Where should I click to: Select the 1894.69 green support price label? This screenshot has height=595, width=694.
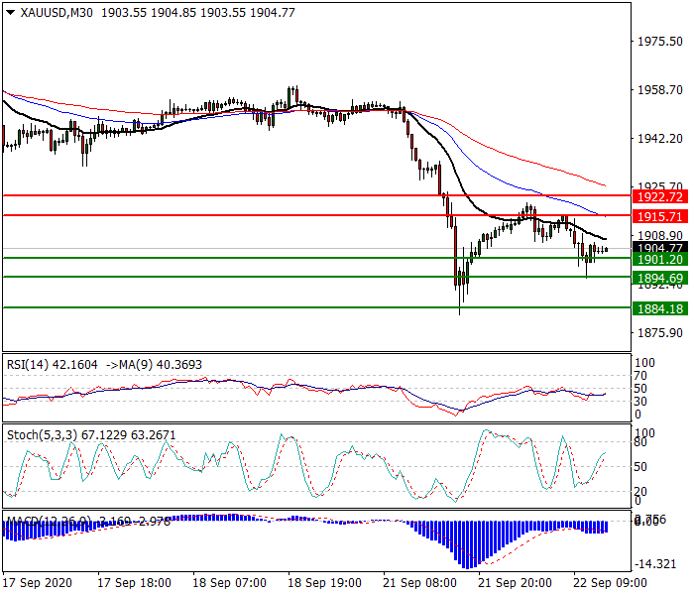pos(660,279)
